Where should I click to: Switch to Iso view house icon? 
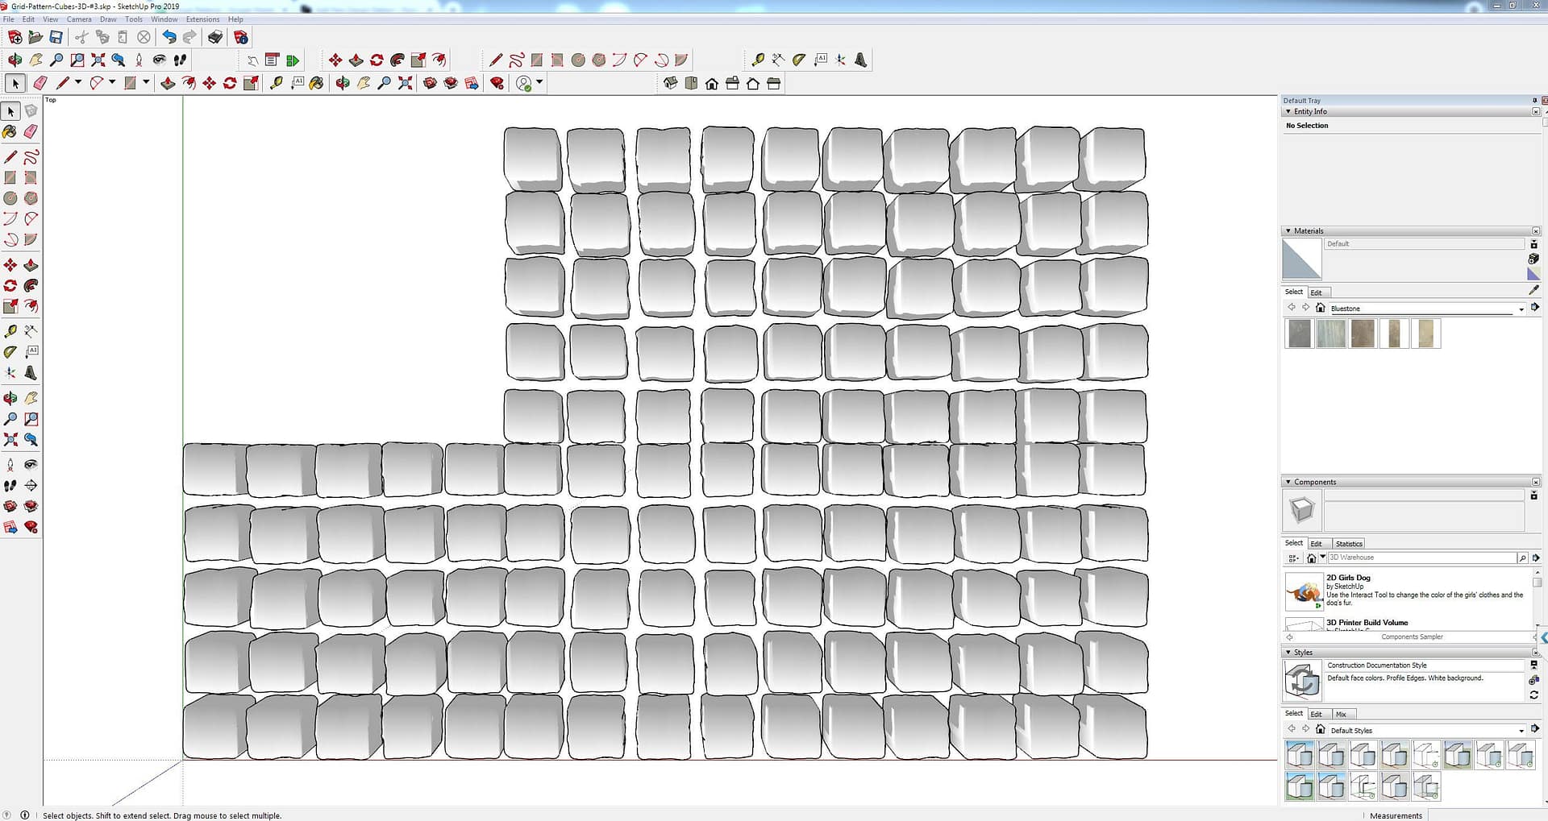point(670,84)
